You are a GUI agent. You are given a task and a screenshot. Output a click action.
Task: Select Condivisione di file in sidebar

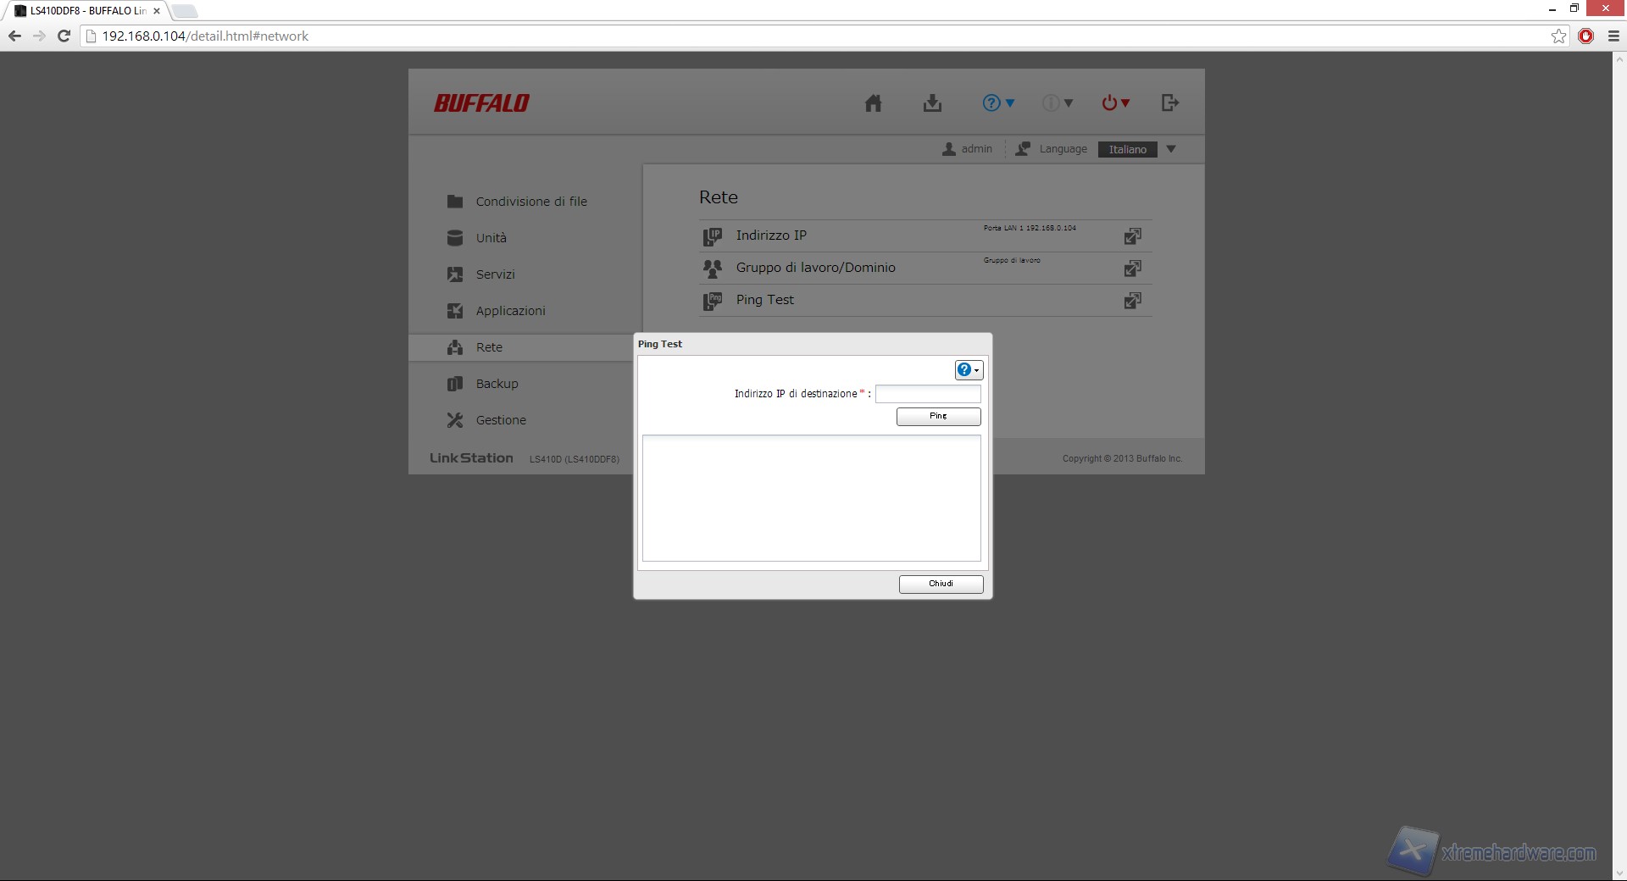[530, 202]
